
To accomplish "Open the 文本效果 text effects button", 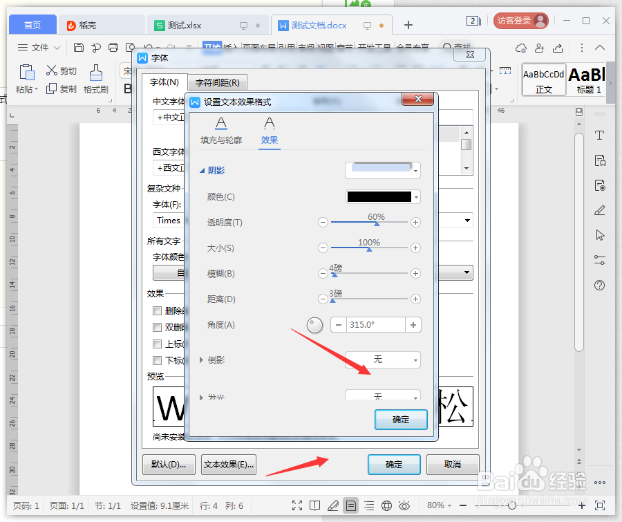I will click(228, 465).
